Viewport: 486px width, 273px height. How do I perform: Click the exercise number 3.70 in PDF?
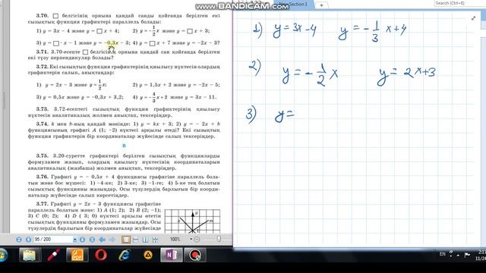[43, 15]
